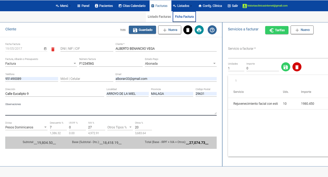The image size is (328, 177).
Task: Switch to the Listado Facturas tab
Action: [159, 17]
